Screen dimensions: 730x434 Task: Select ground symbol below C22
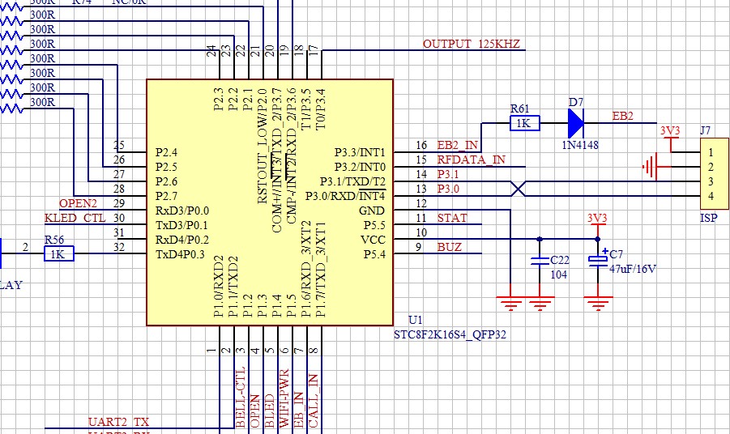tap(540, 304)
